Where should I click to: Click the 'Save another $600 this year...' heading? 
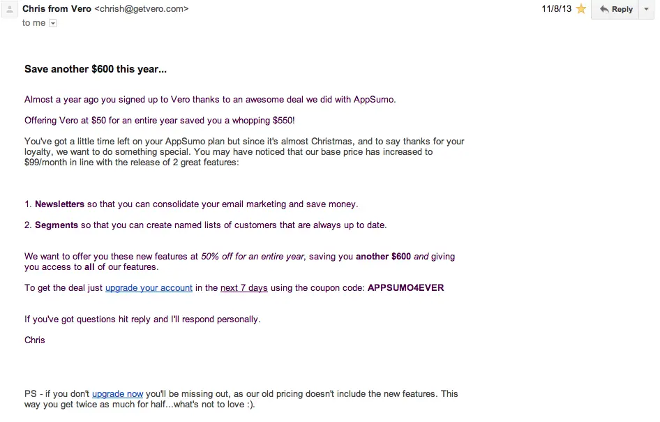[x=96, y=69]
